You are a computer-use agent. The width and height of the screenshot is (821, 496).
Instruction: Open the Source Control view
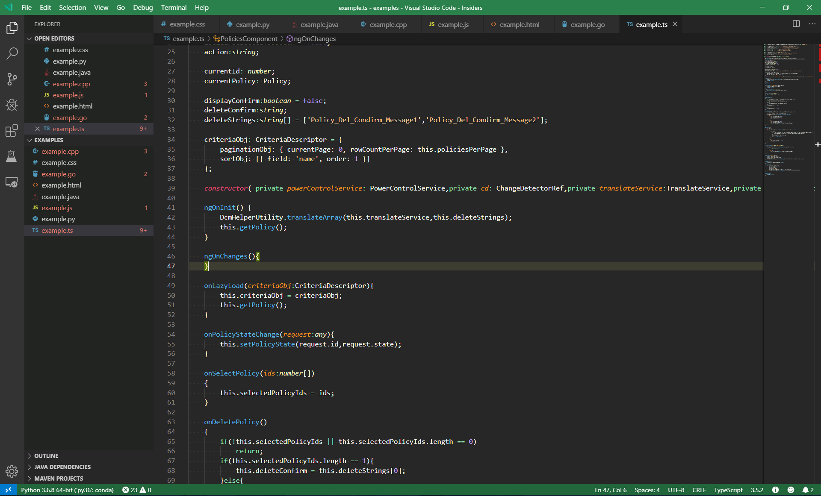click(12, 79)
